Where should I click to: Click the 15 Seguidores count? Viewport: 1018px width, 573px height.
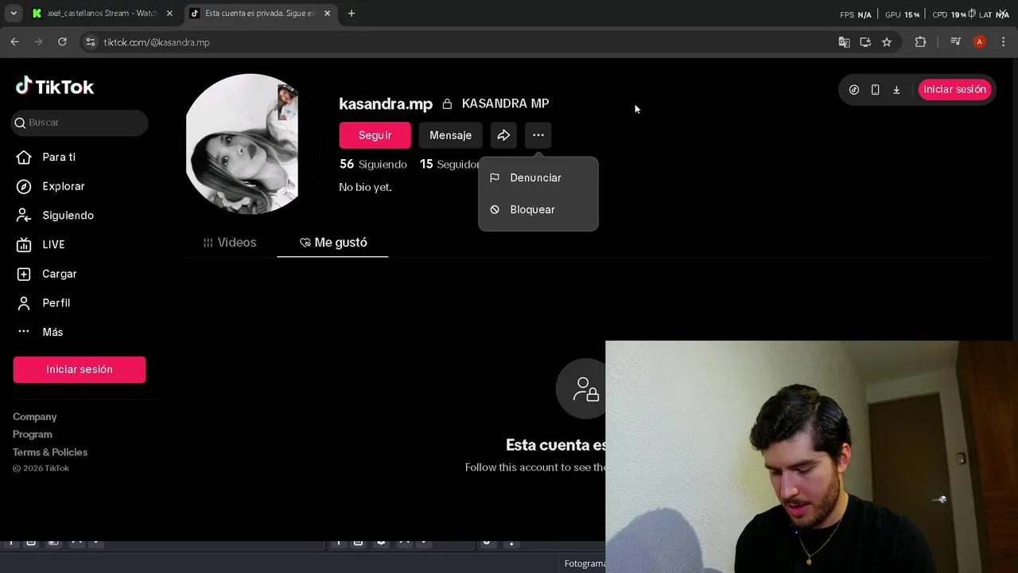coord(449,164)
